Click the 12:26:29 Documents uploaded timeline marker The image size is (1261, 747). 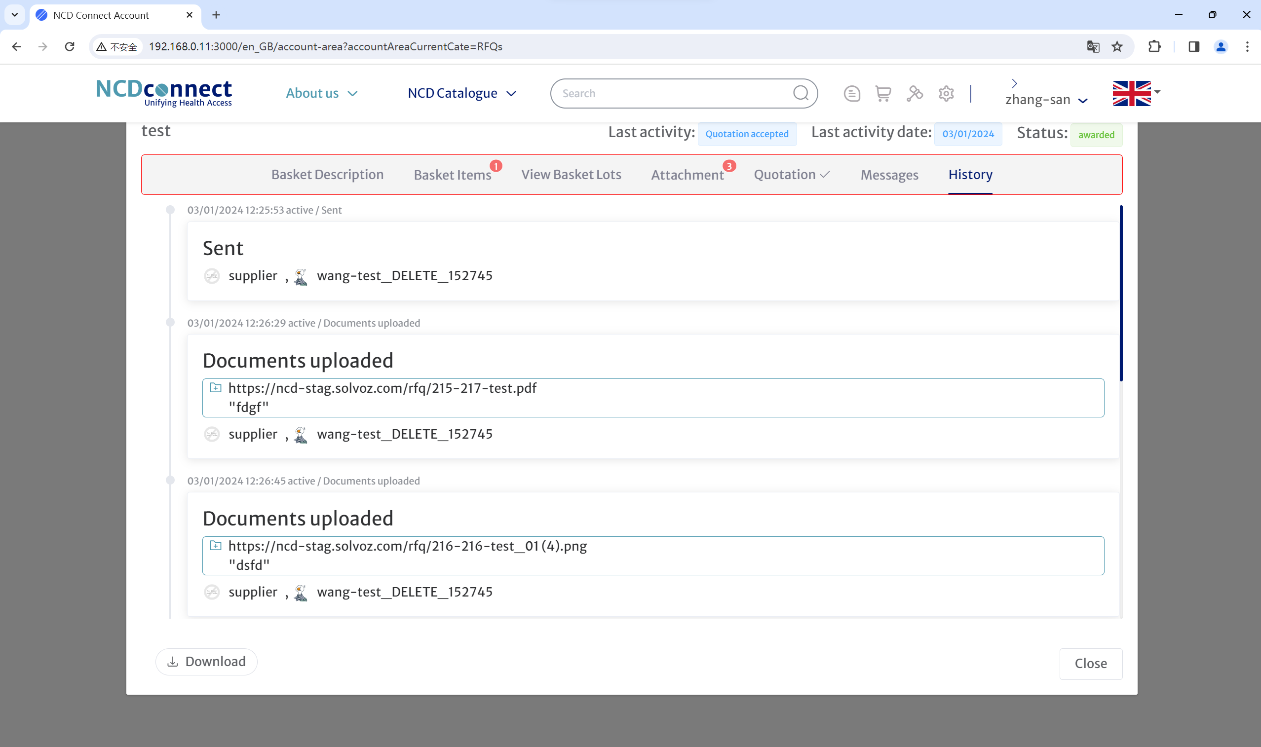click(170, 323)
